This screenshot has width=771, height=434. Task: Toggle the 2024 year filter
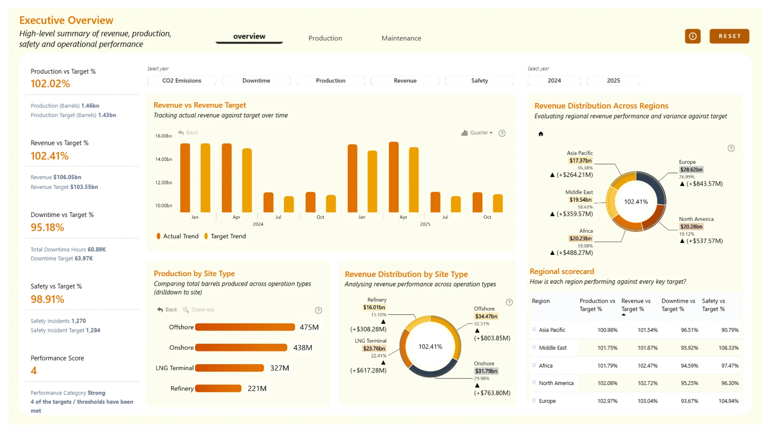click(x=554, y=80)
